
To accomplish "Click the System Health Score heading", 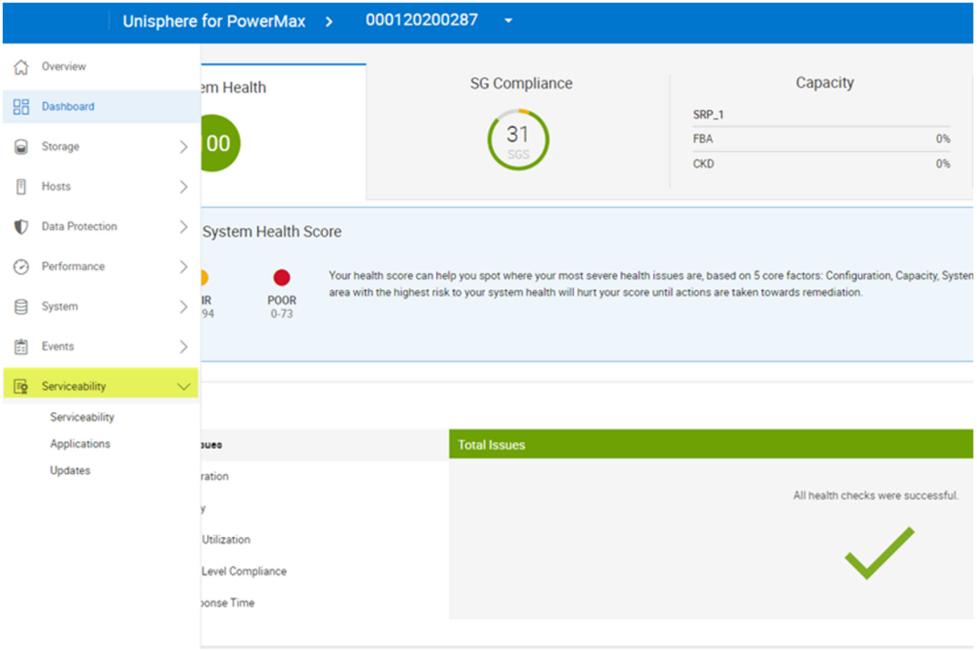I will [272, 231].
